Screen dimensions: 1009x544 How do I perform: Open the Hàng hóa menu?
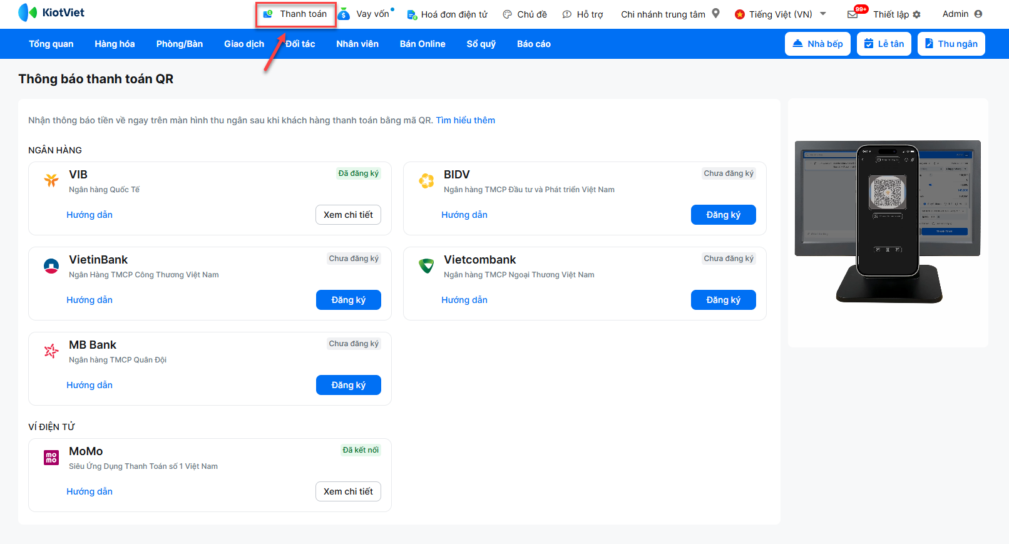click(115, 44)
